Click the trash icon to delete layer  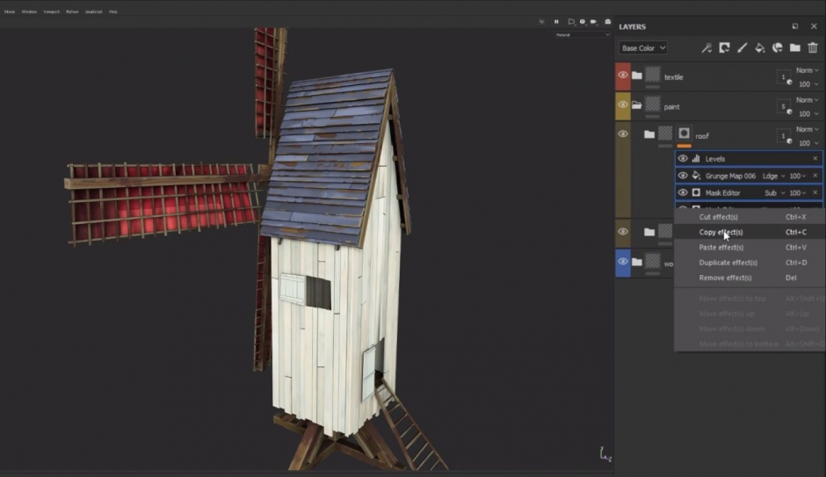(813, 48)
